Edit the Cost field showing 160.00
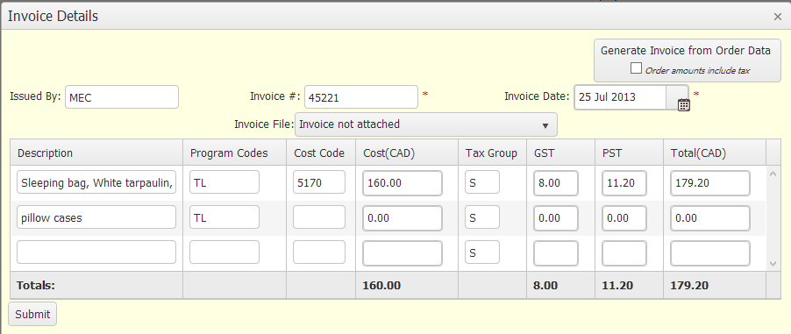The image size is (791, 334). coord(403,183)
